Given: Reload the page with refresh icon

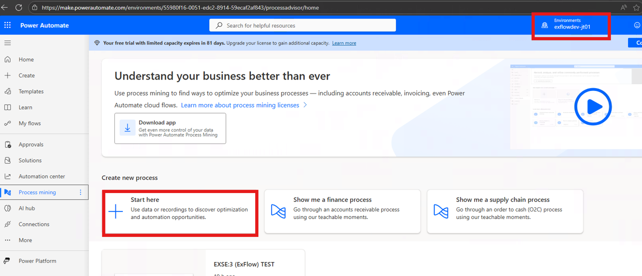Looking at the screenshot, I should click(x=18, y=7).
